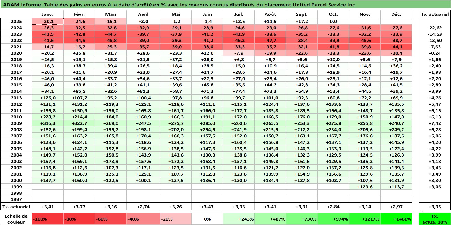Select the +156,6 cell in 2001 Oct.
Viewport: 451px width, 225px height.
click(333, 174)
